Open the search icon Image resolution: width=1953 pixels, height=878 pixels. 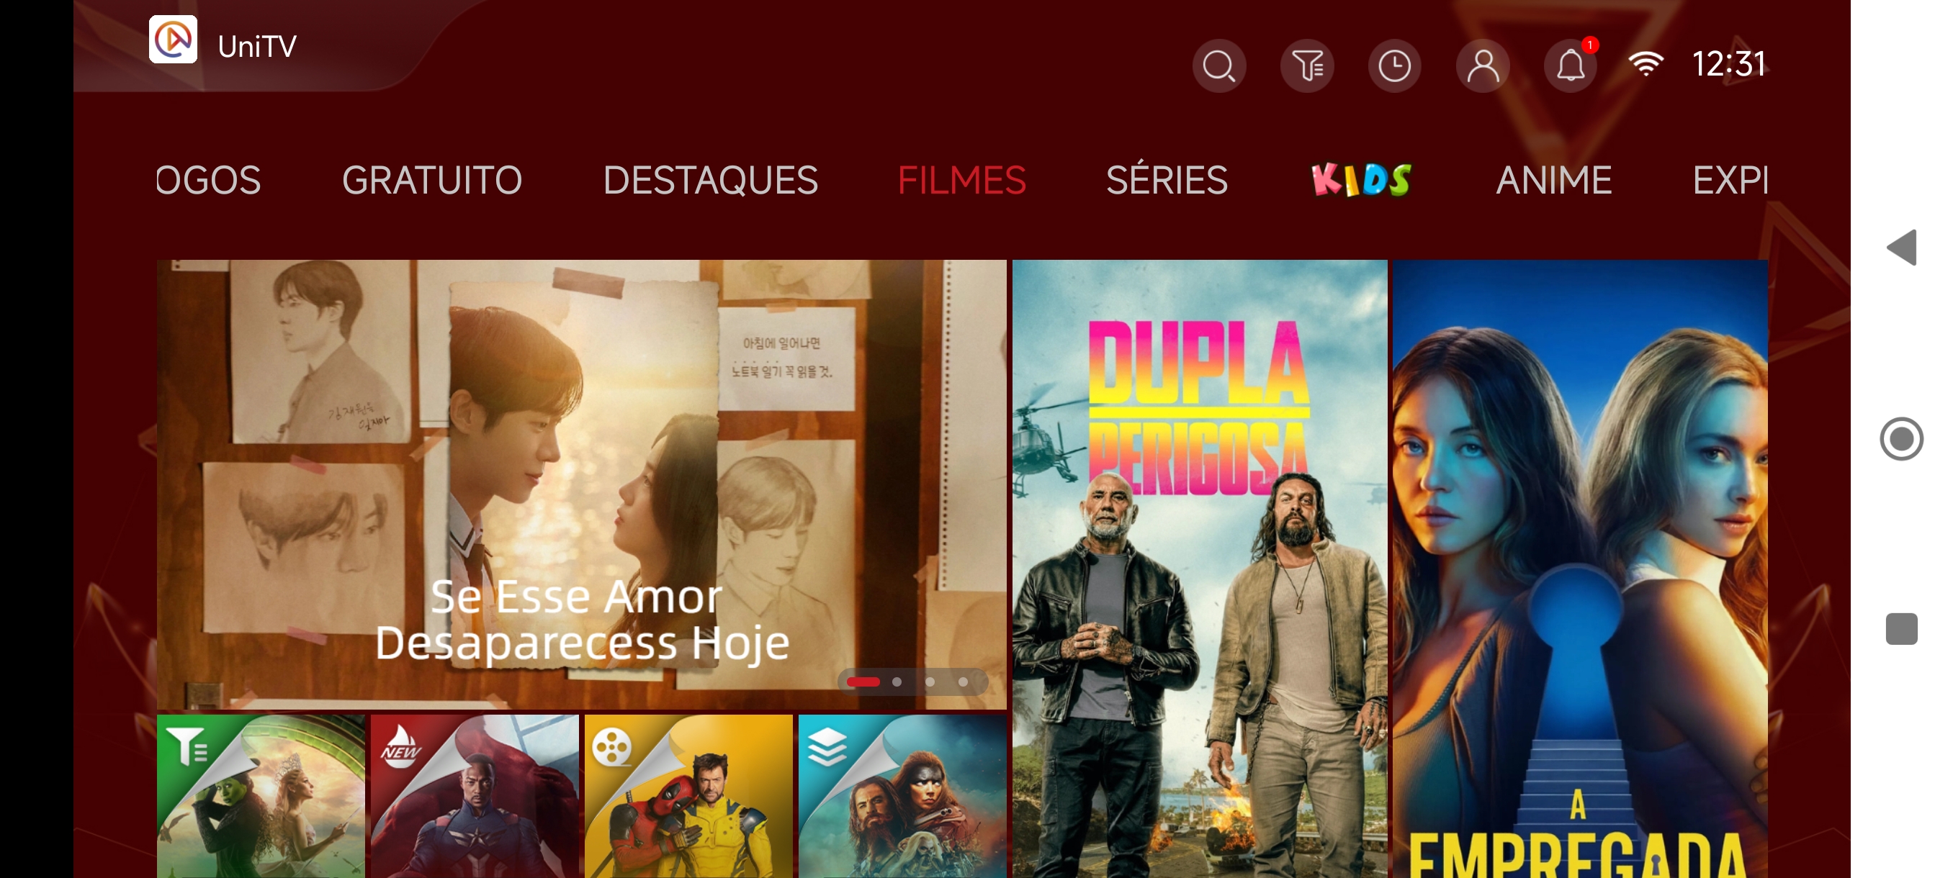click(1218, 66)
